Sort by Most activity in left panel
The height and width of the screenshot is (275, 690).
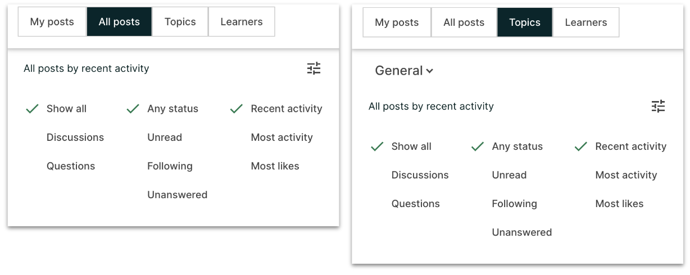282,137
